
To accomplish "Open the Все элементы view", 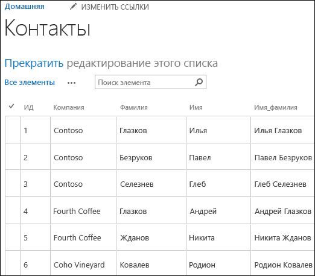I will click(x=30, y=83).
